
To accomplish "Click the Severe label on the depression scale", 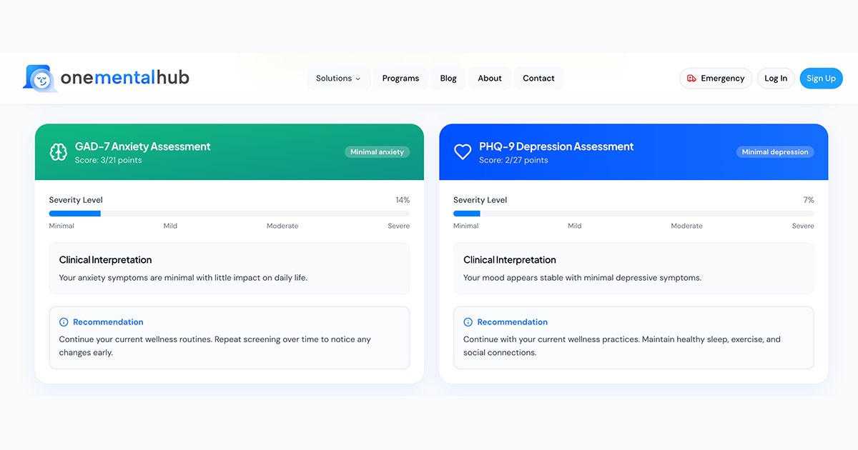I will pos(803,226).
